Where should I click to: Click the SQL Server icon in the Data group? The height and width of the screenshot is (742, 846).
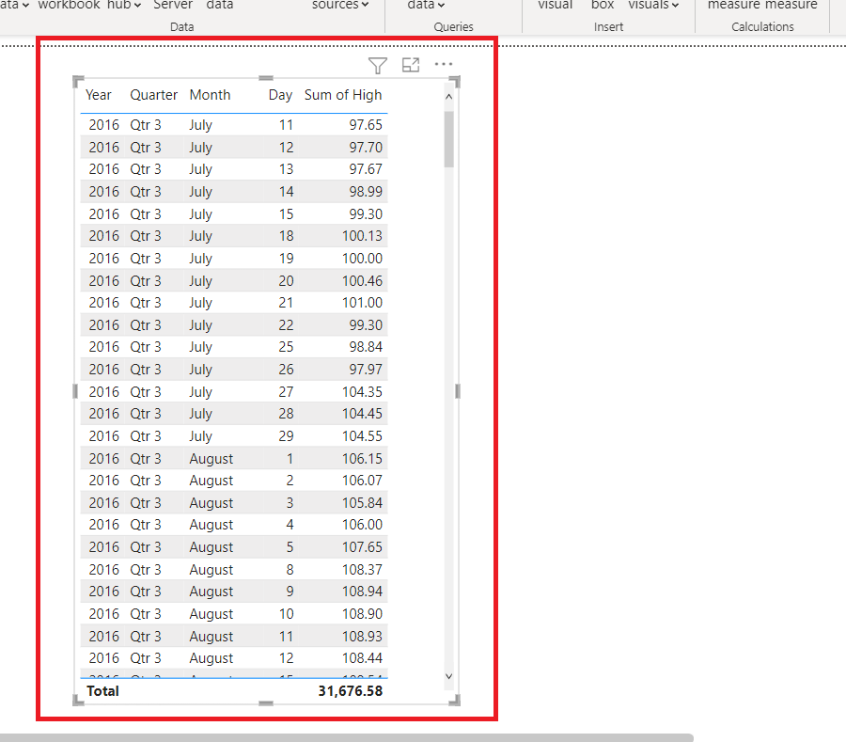coord(173,6)
